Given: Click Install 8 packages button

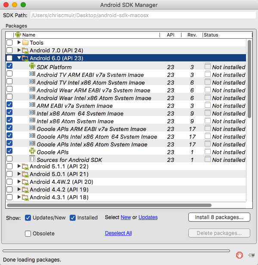Looking at the screenshot, I should (219, 217).
